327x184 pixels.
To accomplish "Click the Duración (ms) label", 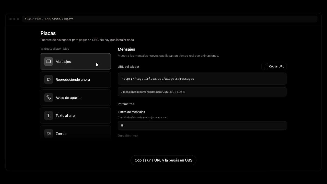I will [128, 136].
